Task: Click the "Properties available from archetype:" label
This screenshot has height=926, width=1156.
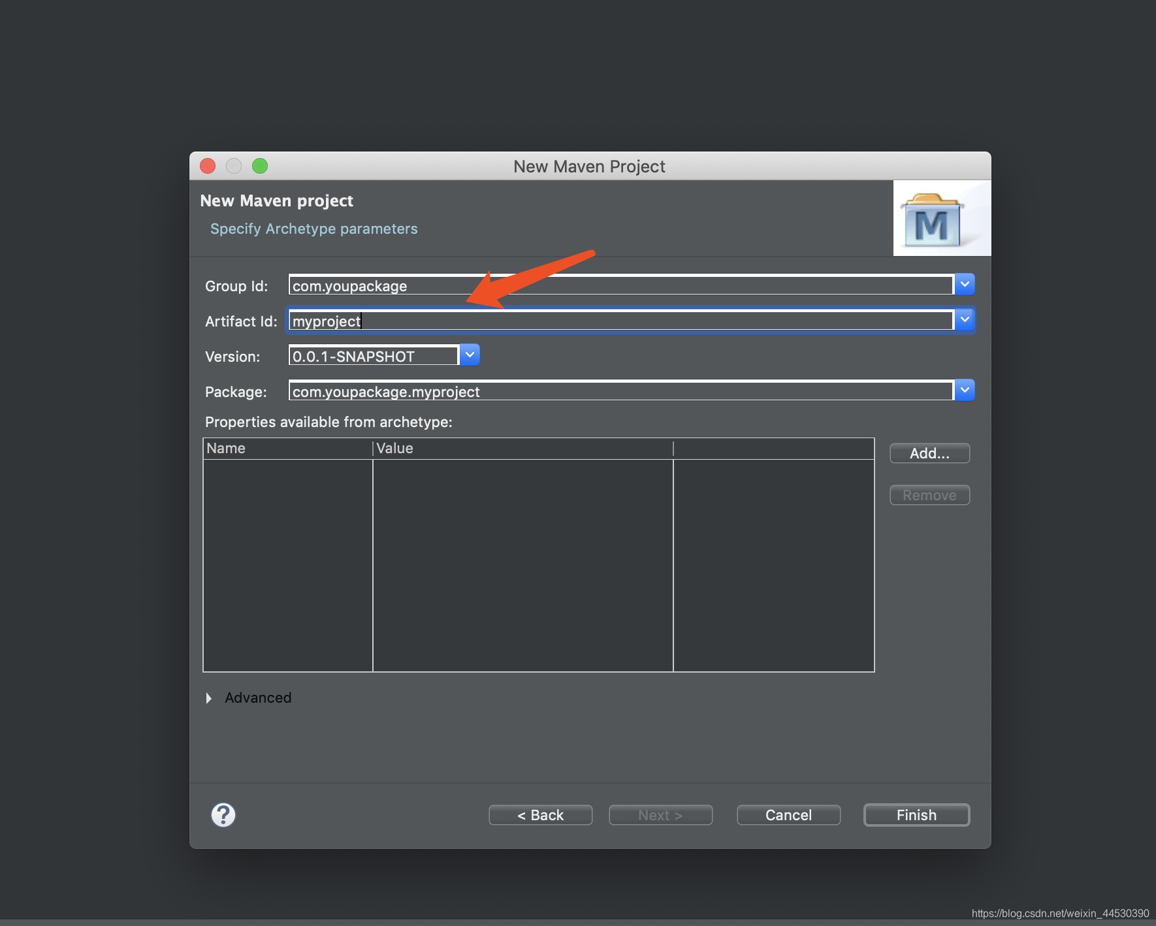Action: [x=329, y=422]
